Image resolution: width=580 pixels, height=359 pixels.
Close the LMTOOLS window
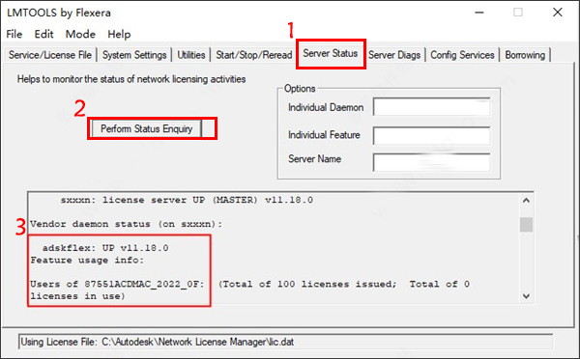[x=558, y=13]
